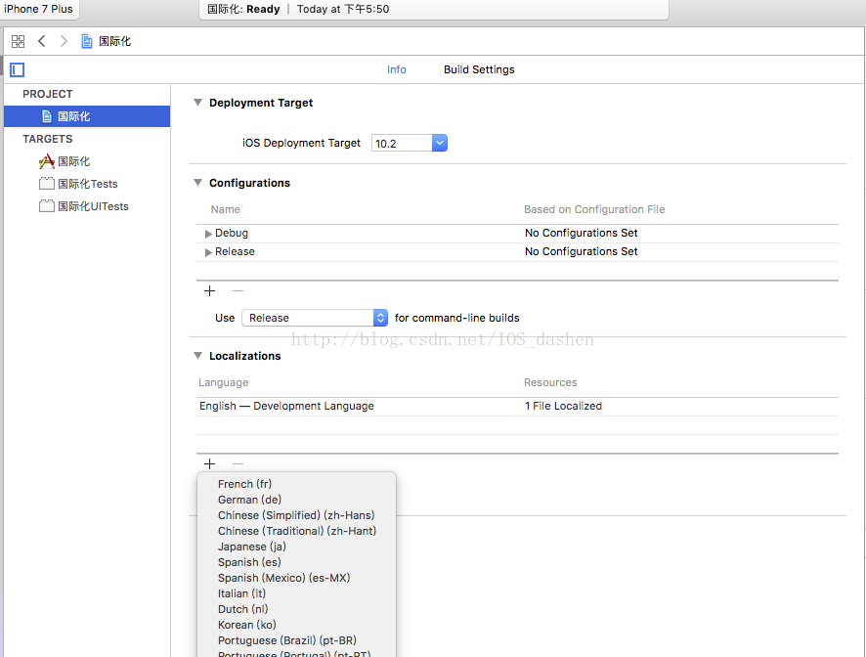Choose Dutch (nl) from menu
The width and height of the screenshot is (866, 657).
coord(296,609)
